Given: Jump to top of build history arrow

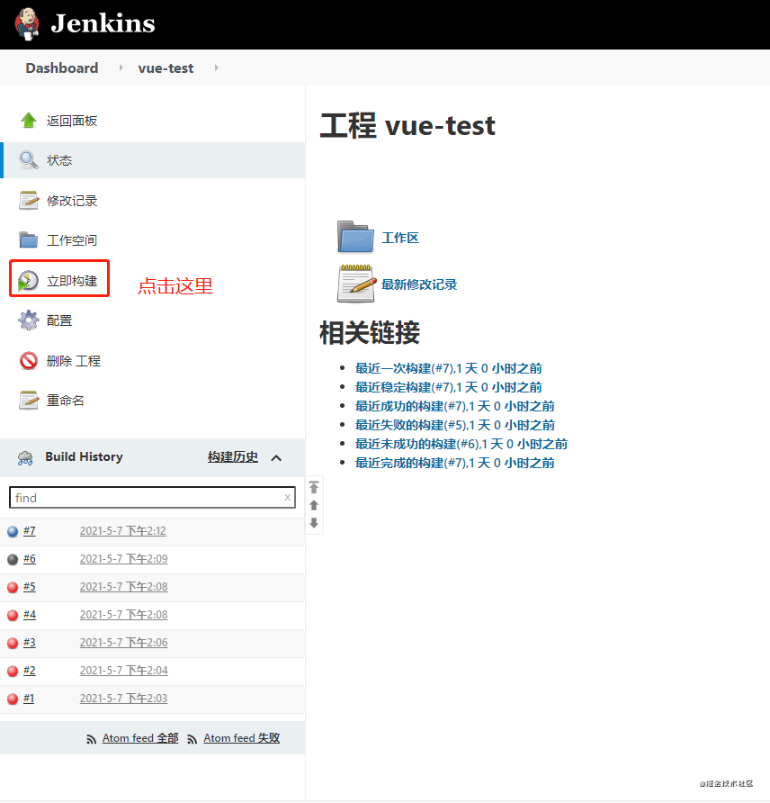Looking at the screenshot, I should (x=314, y=487).
